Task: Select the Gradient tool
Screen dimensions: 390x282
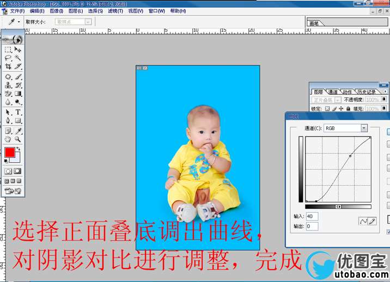Action: click(x=17, y=94)
